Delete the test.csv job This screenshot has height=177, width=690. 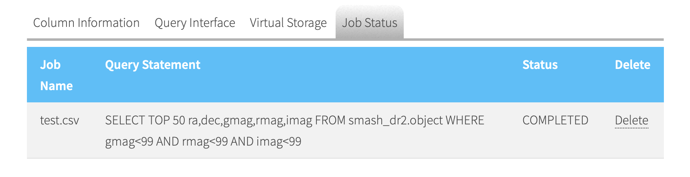(x=631, y=120)
